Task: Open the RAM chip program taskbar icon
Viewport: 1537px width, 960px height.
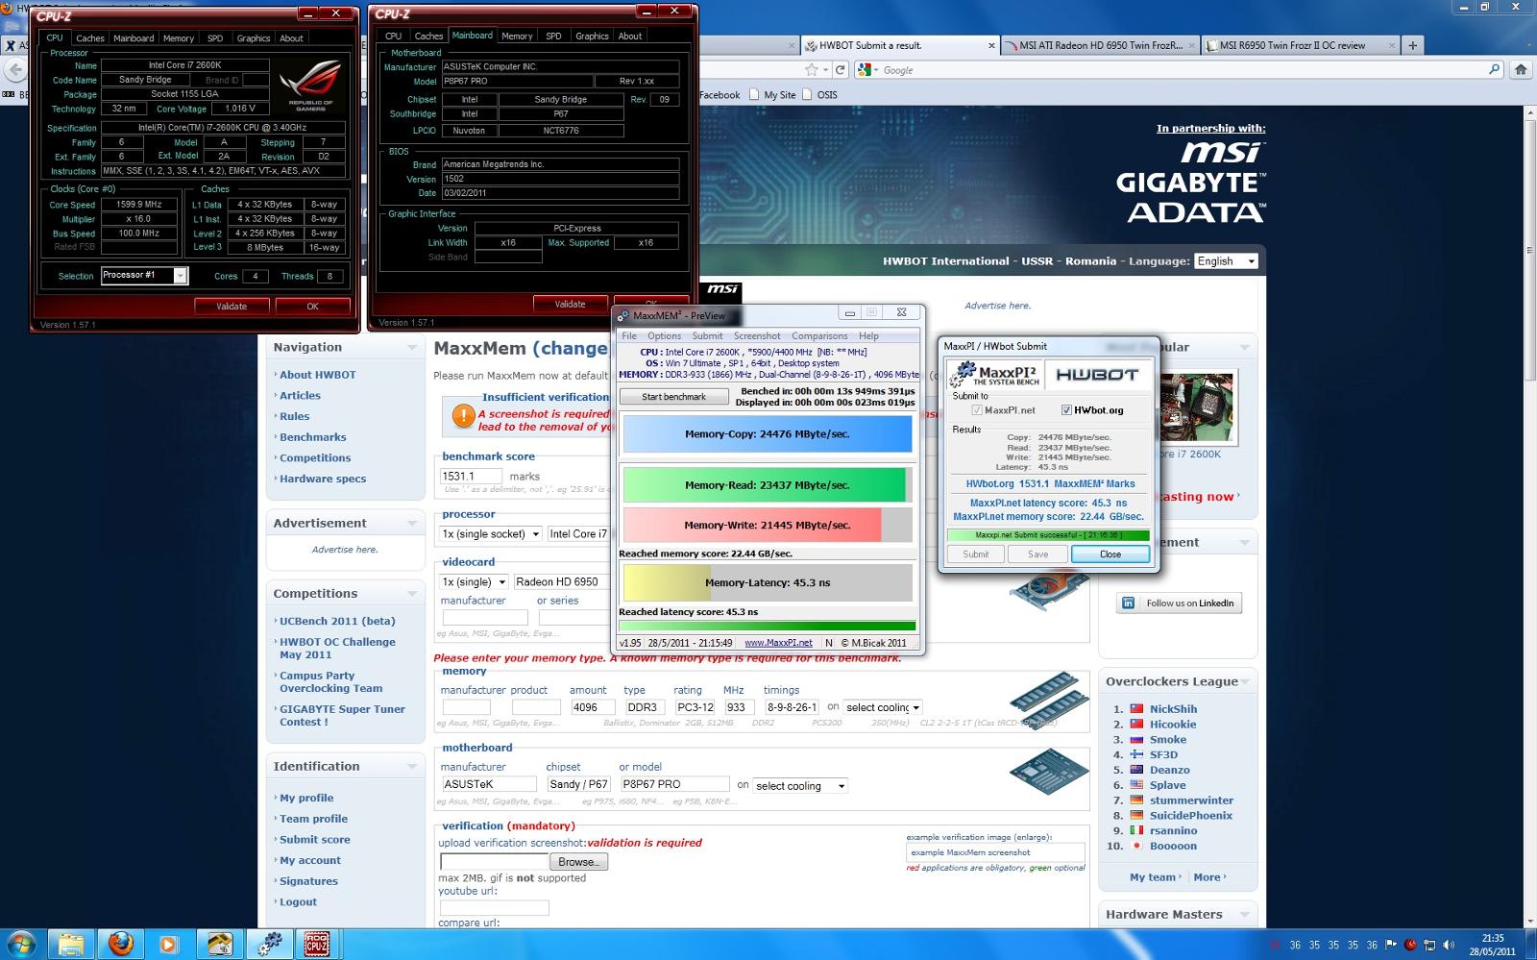Action: pyautogui.click(x=219, y=944)
